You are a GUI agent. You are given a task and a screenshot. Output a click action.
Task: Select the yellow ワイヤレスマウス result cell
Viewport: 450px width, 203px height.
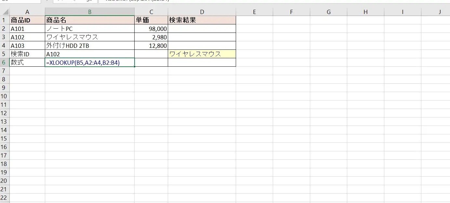(x=202, y=54)
